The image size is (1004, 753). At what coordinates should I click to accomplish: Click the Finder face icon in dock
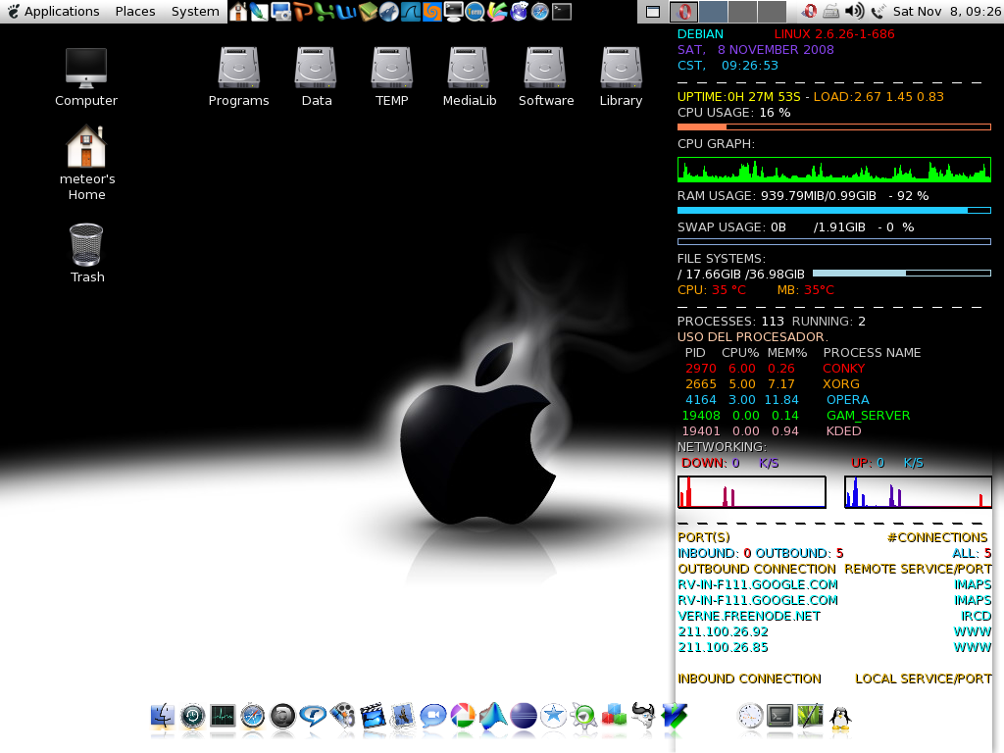162,716
